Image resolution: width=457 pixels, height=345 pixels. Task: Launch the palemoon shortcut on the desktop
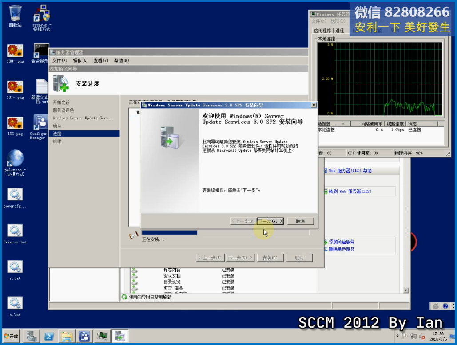click(x=15, y=163)
